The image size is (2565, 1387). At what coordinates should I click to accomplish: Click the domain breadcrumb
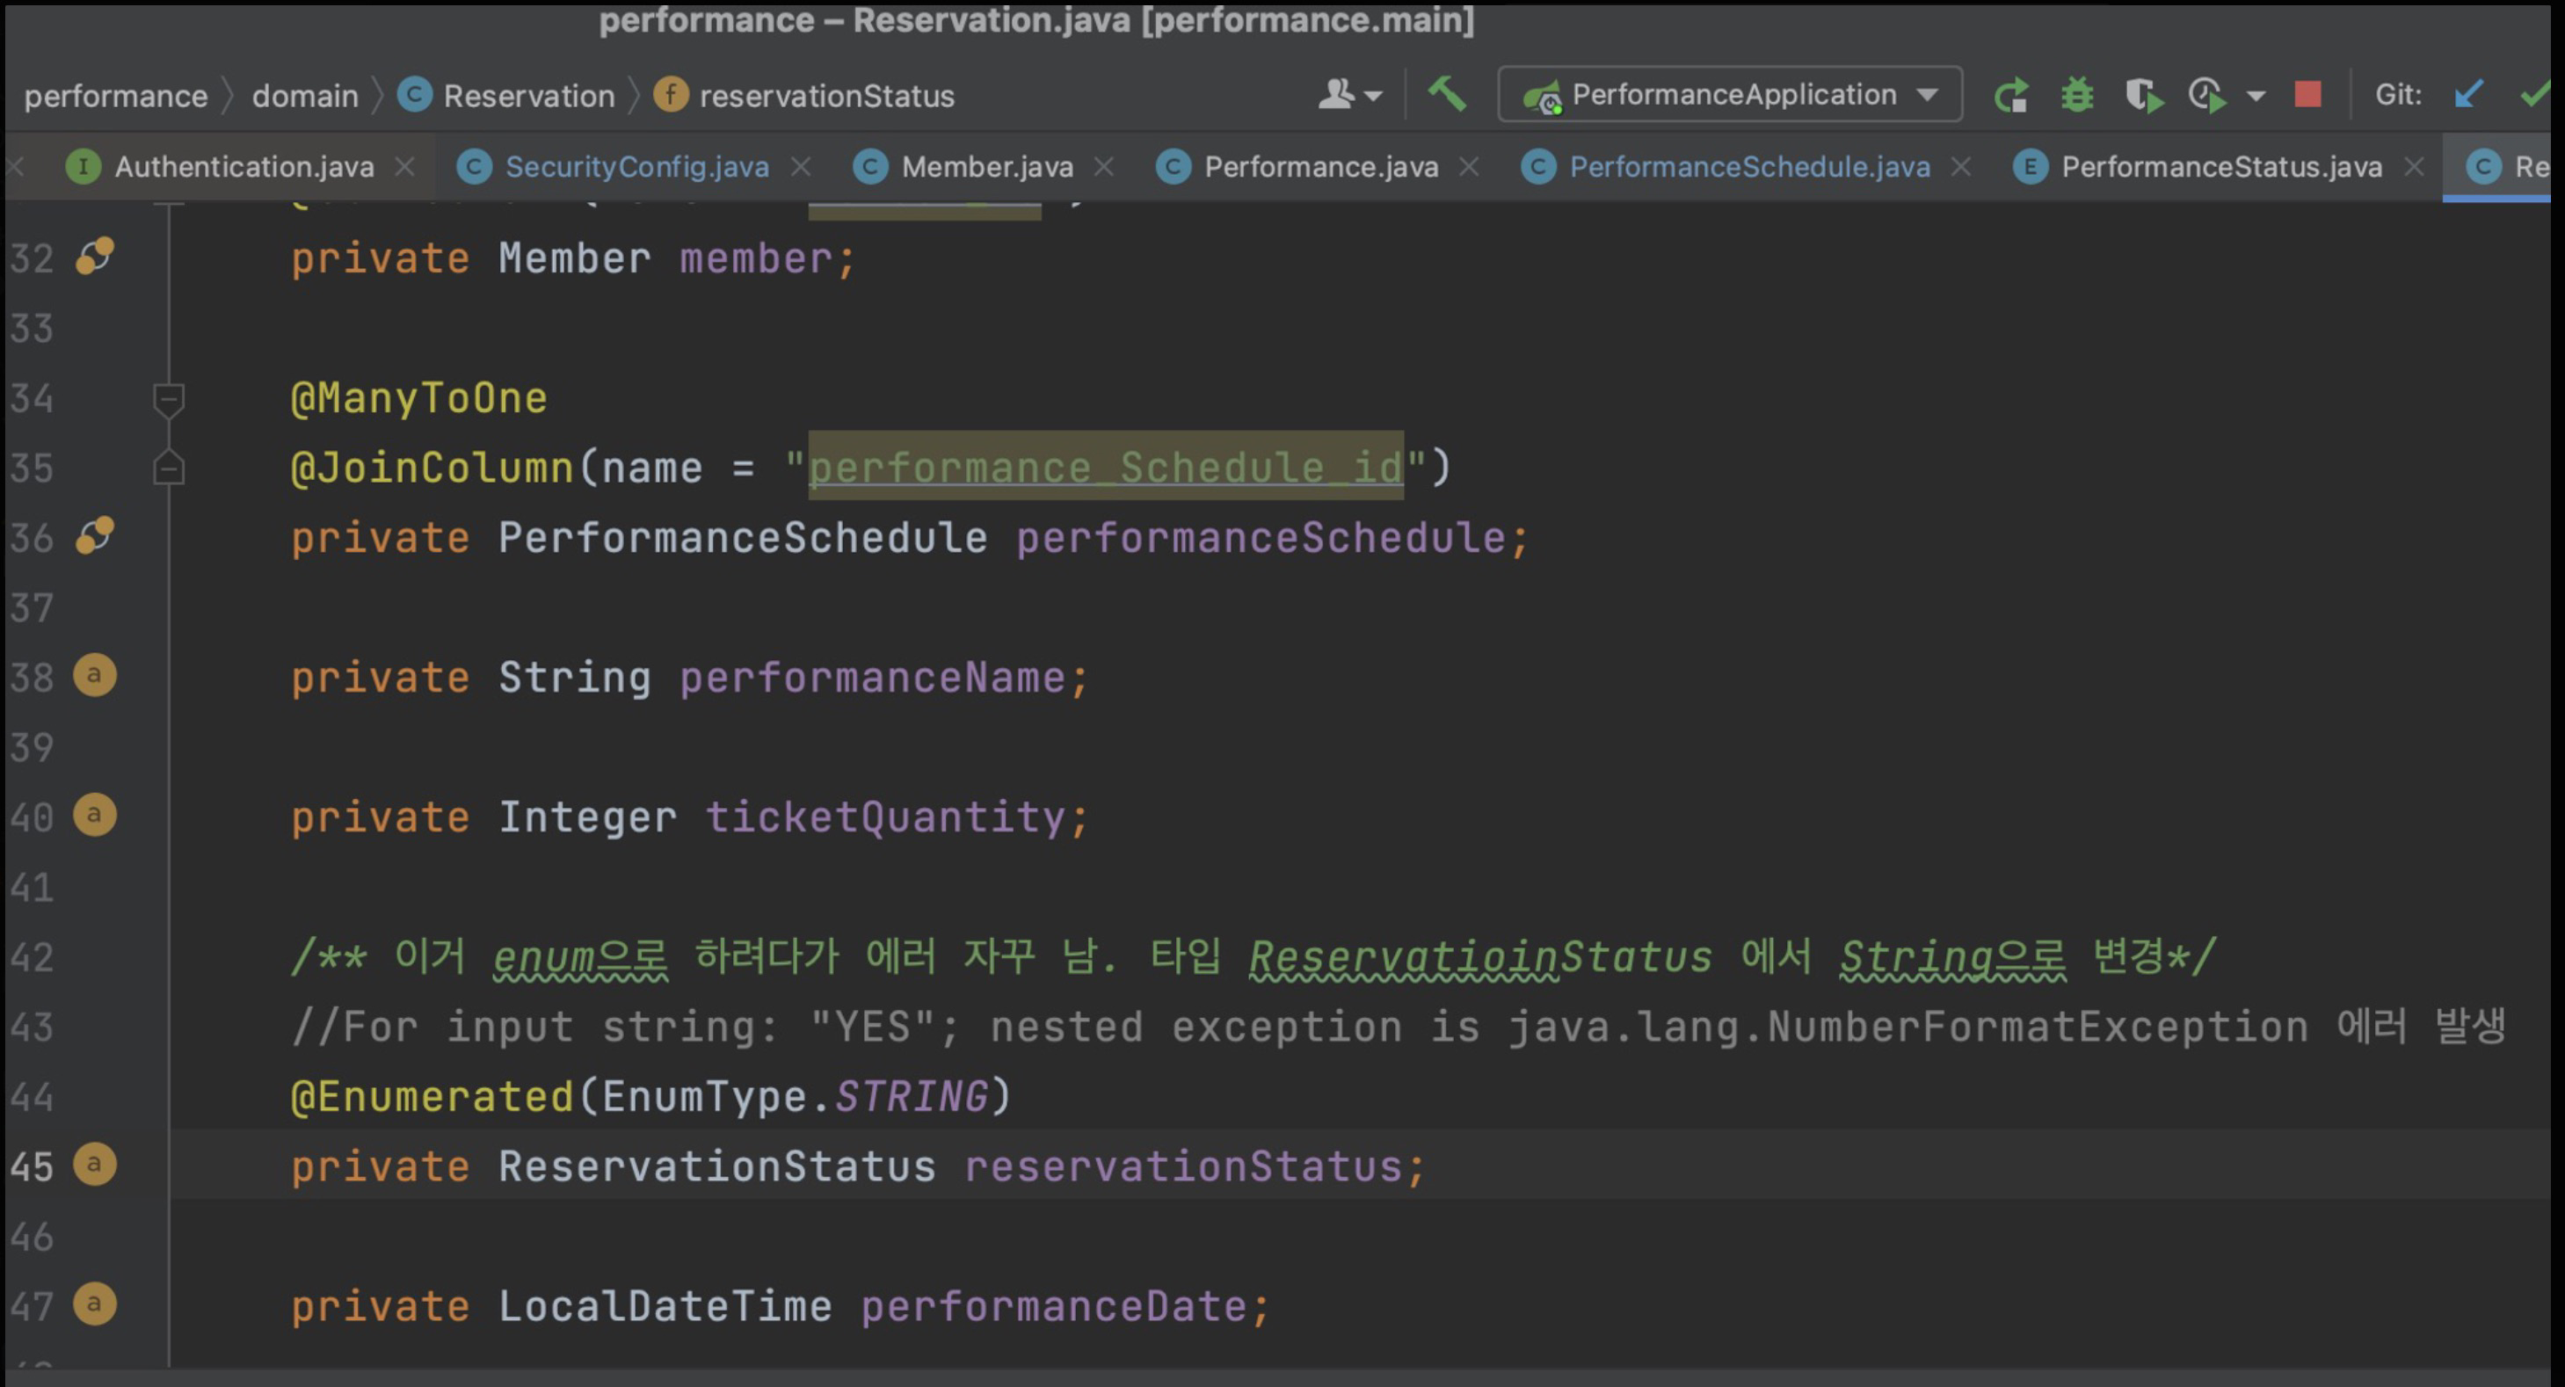[305, 96]
